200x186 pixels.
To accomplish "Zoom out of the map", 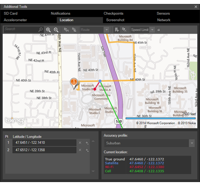I will [56, 30].
